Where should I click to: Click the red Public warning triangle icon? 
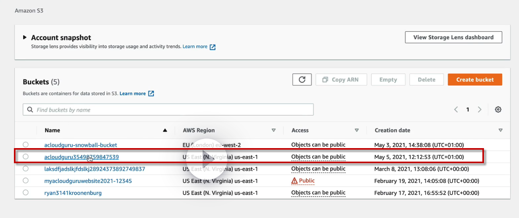tap(295, 181)
